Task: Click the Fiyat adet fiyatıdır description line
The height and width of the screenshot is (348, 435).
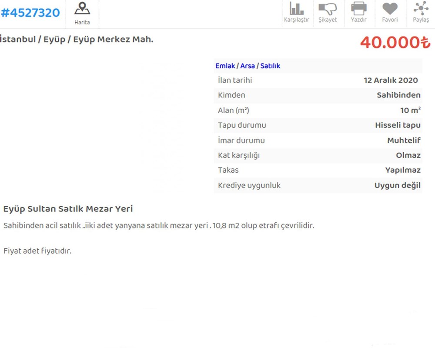Action: (x=37, y=251)
